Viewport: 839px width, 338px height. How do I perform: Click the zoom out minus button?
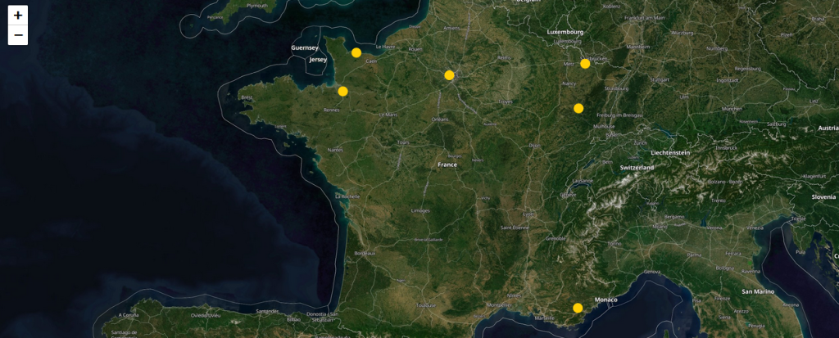point(18,35)
